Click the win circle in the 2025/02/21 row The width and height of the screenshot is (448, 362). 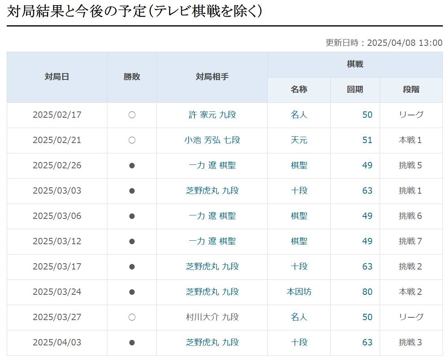tap(132, 140)
